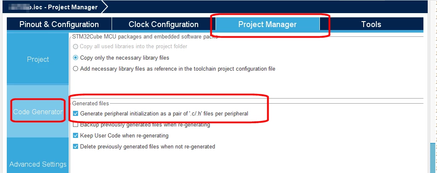Click the breadcrumb arrow chevron tip

[105, 7]
